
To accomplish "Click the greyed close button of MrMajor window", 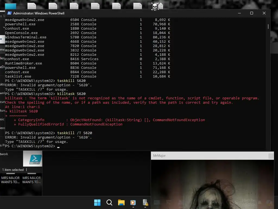I will click(x=271, y=156).
